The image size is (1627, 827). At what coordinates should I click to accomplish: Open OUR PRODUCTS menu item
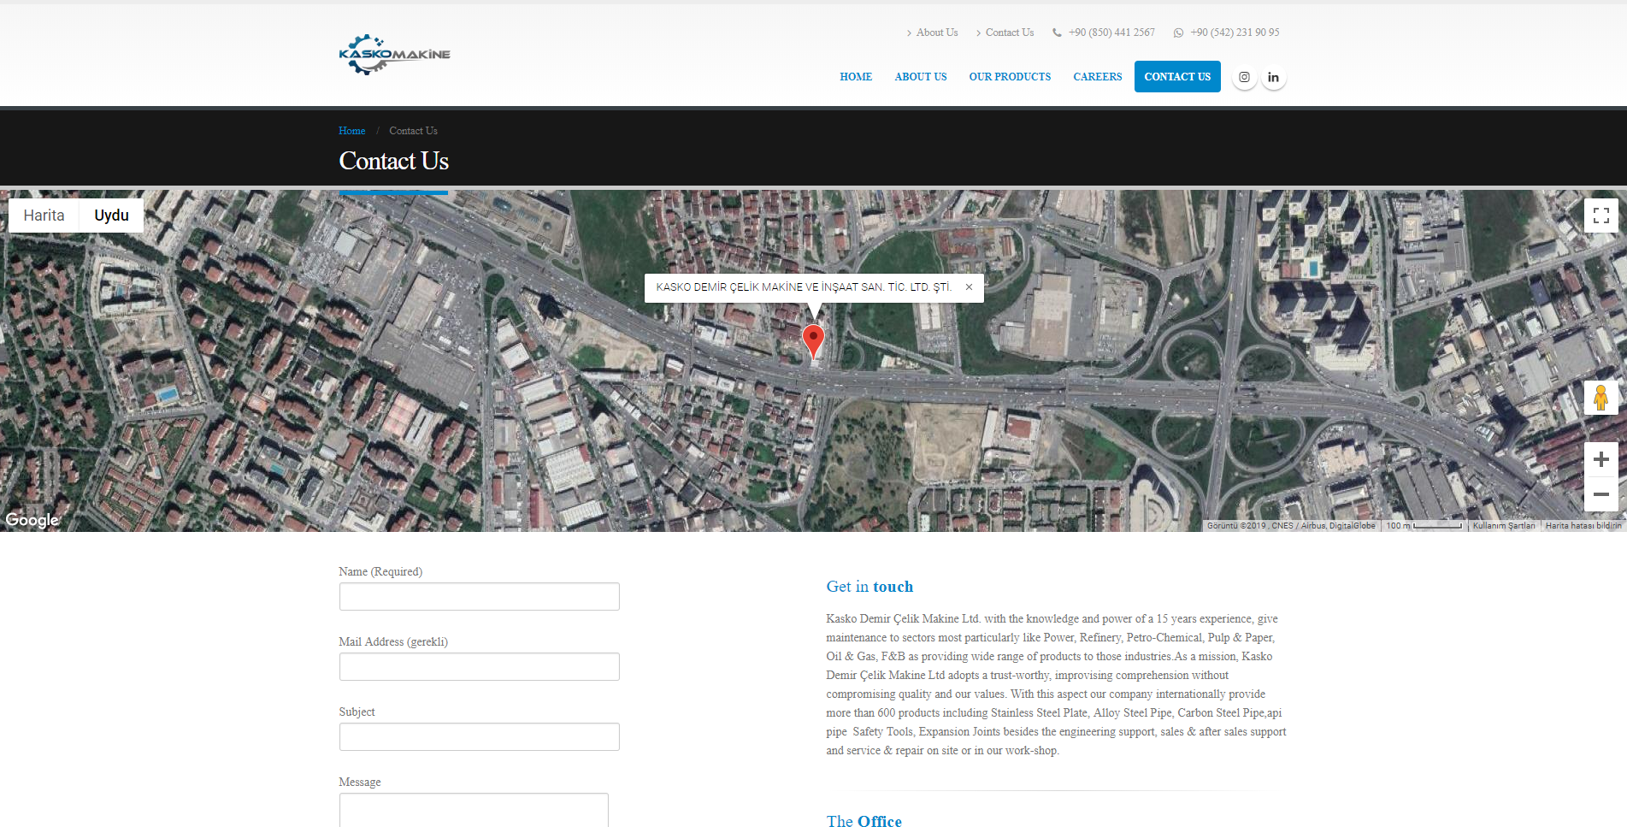click(x=1010, y=77)
